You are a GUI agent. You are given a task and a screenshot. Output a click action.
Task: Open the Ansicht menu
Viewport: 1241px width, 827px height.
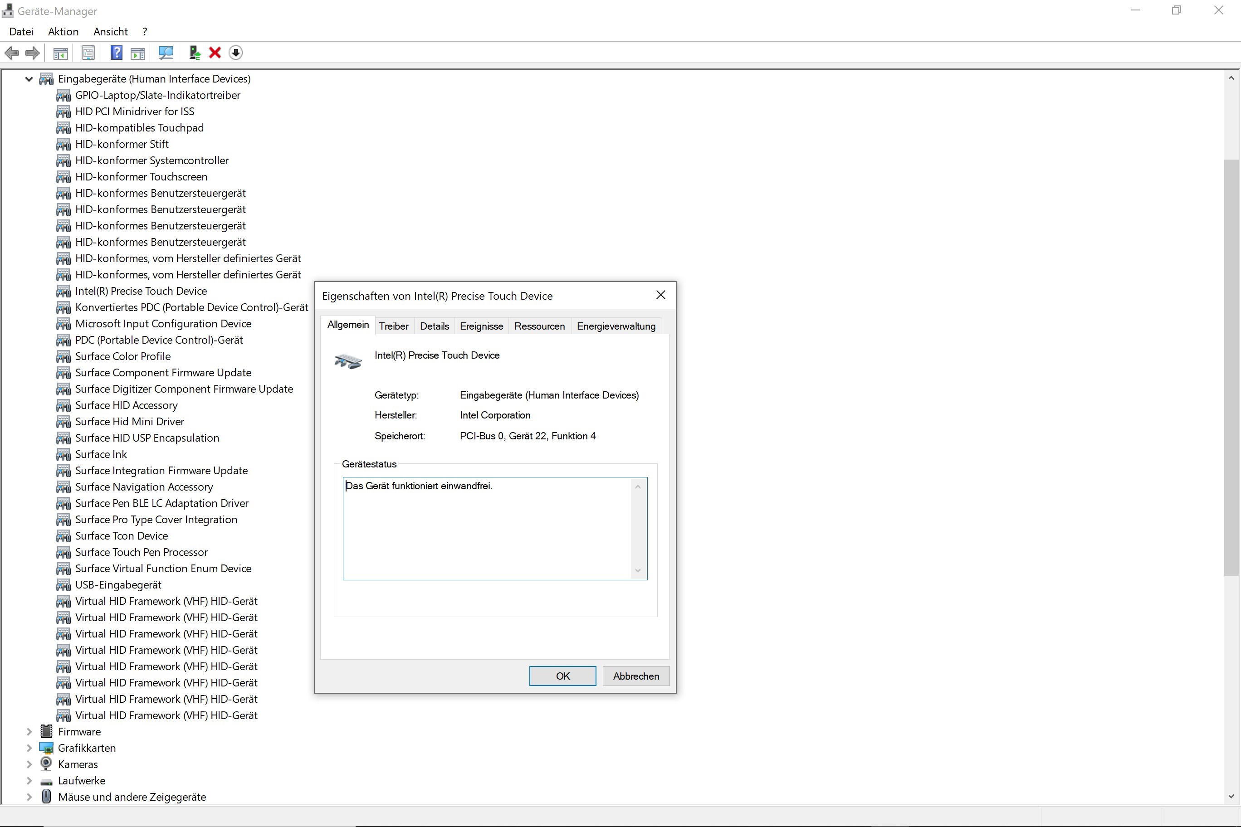[110, 32]
